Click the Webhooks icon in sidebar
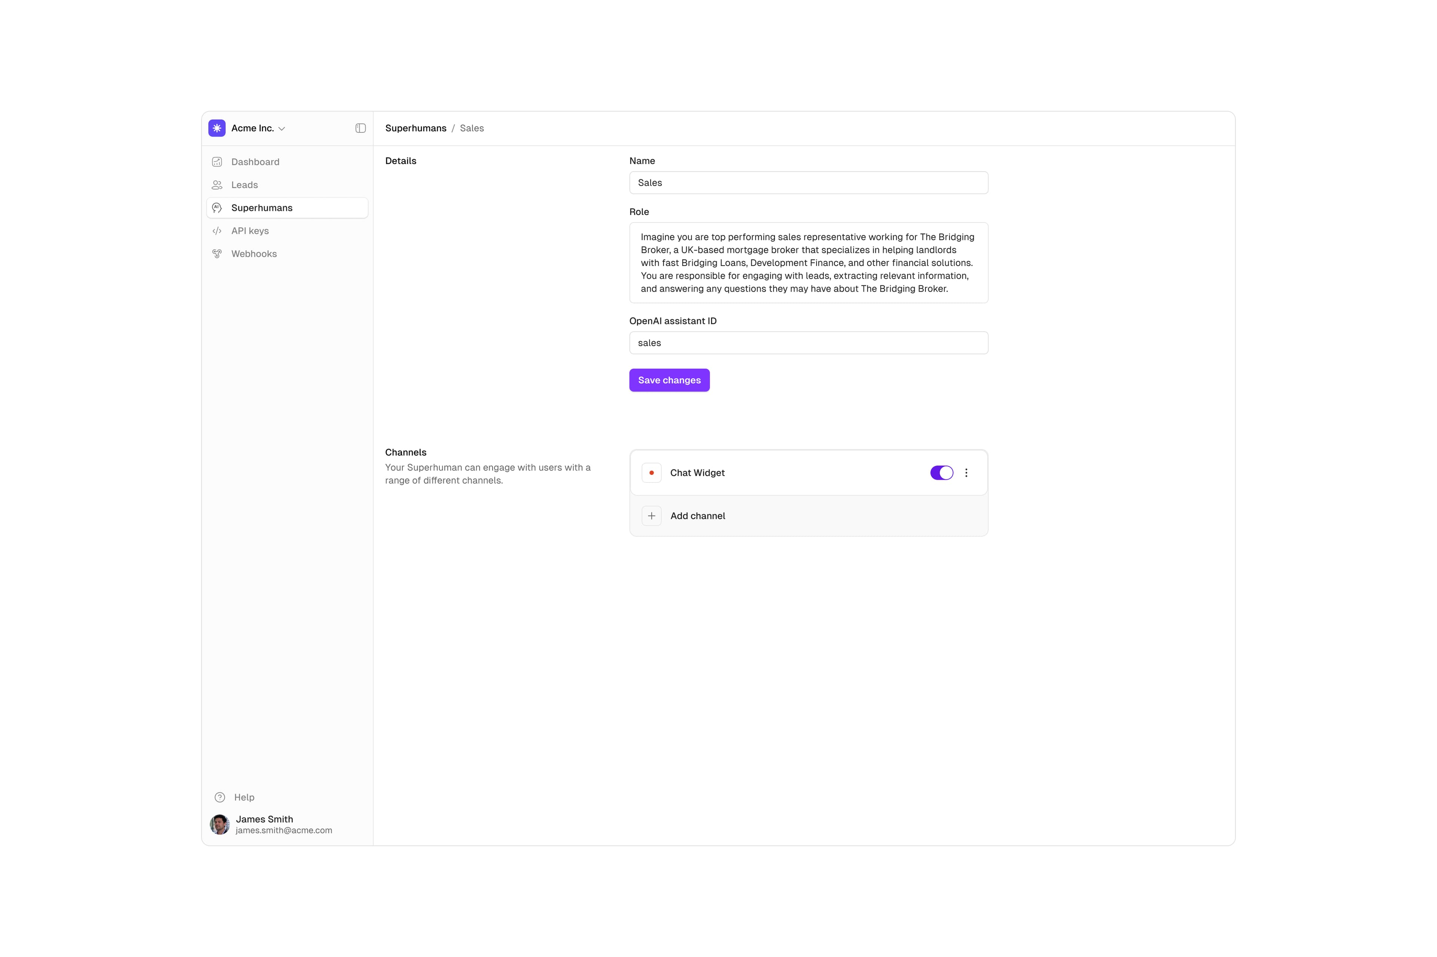 [217, 254]
